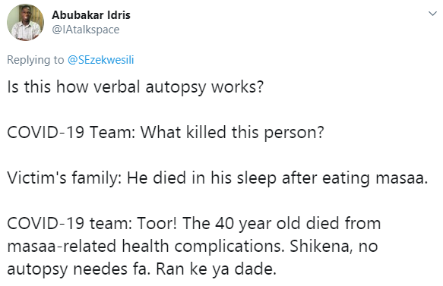443x286 pixels.
Task: Select the 'COVID-19 team: Toor!' line
Action: 194,223
